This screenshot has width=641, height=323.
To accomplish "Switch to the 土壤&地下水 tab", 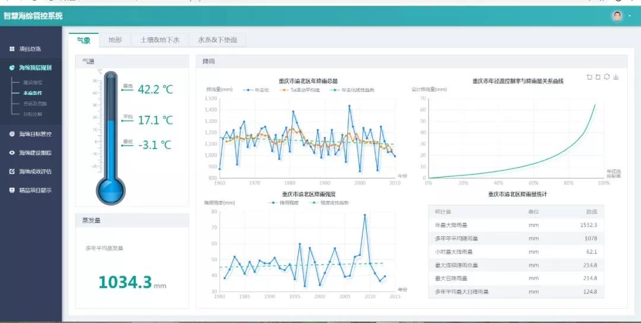I will point(160,40).
